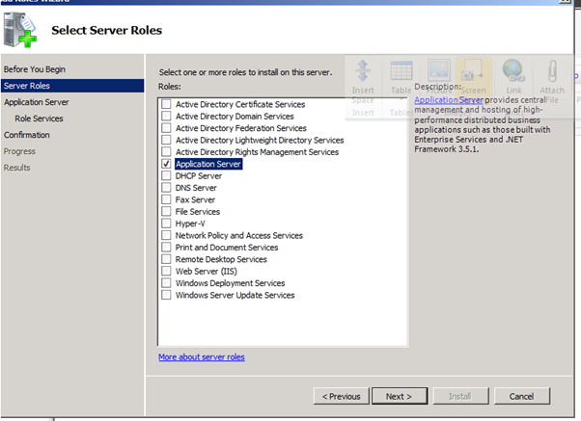Check Windows Server Update Services checkbox
This screenshot has width=581, height=421.
coord(166,295)
